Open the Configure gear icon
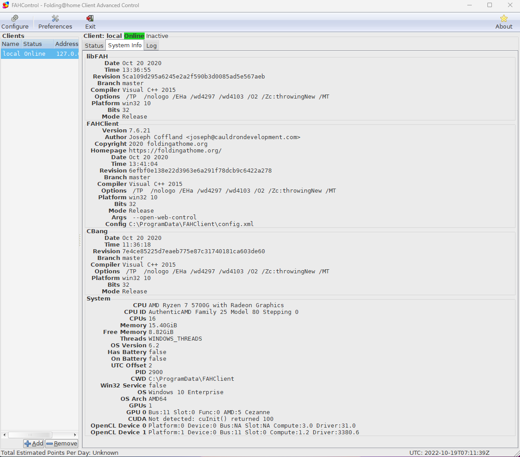This screenshot has width=520, height=457. click(15, 19)
